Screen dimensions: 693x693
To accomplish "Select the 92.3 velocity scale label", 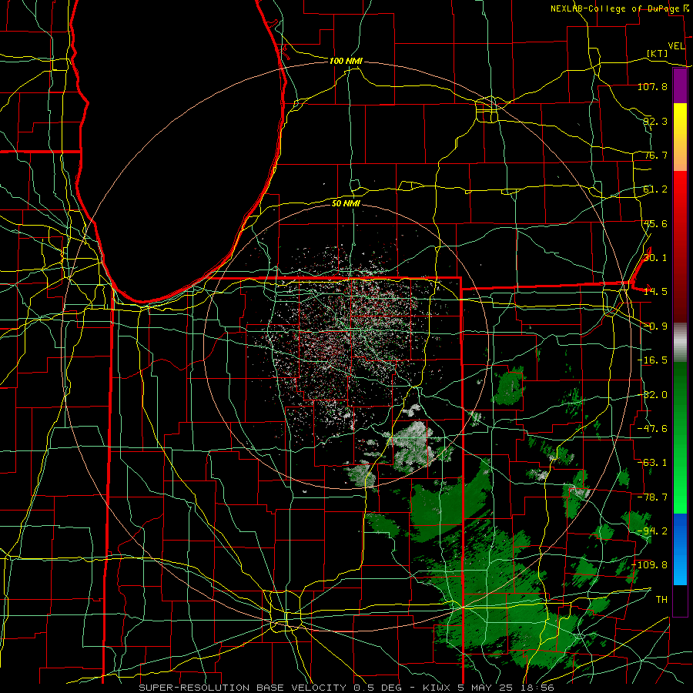I will 655,121.
